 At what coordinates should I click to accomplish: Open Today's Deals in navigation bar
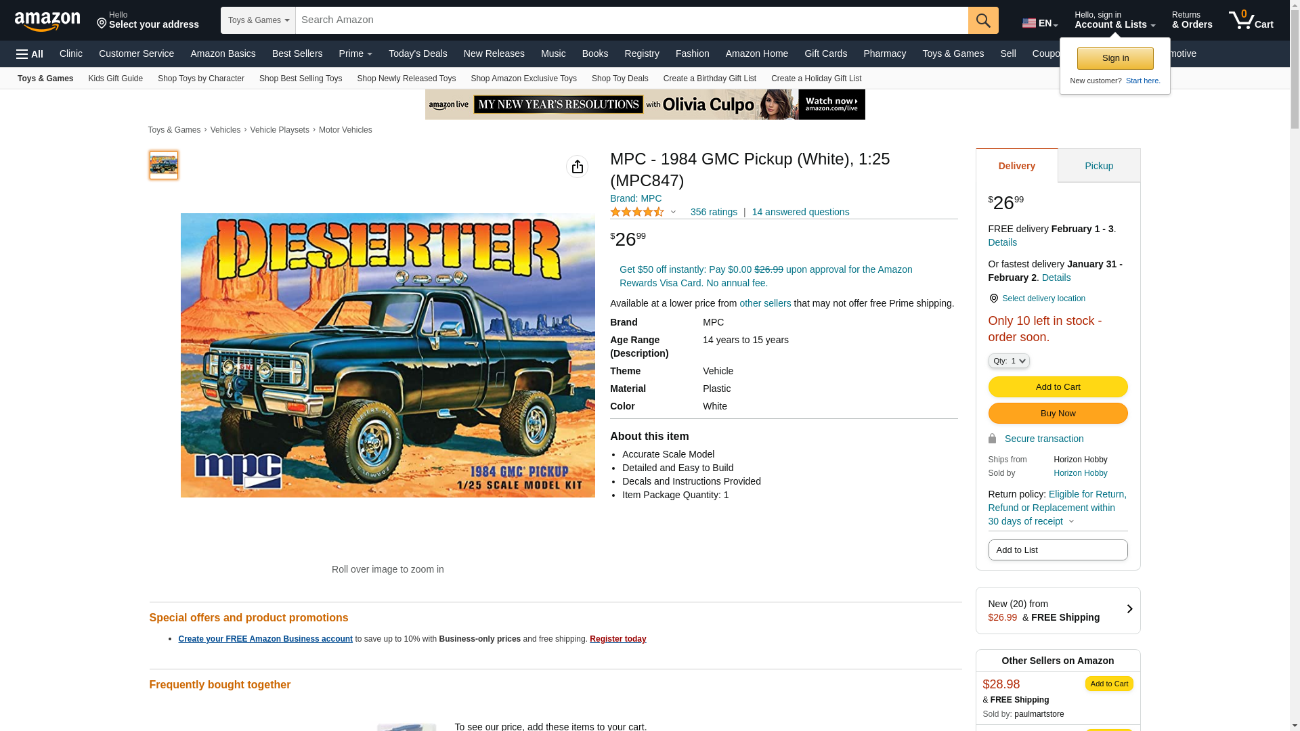[x=418, y=53]
